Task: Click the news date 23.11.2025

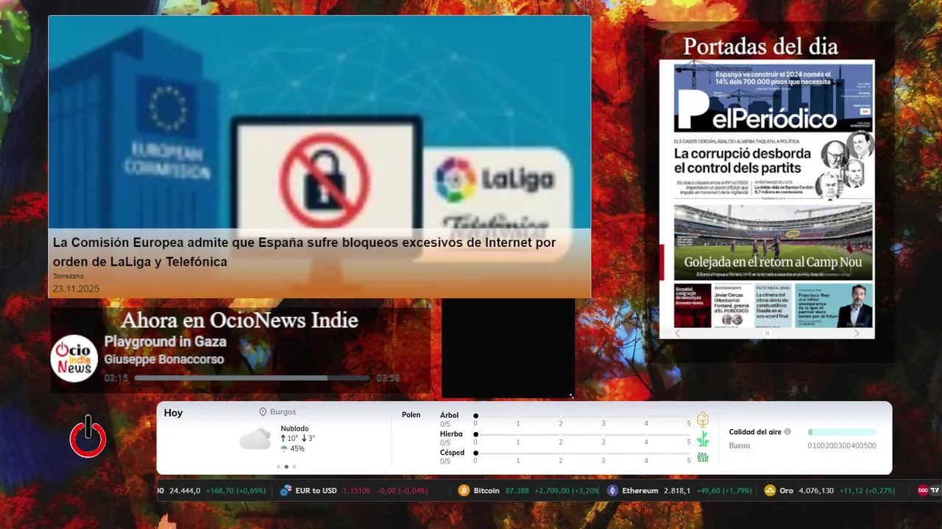Action: [76, 289]
